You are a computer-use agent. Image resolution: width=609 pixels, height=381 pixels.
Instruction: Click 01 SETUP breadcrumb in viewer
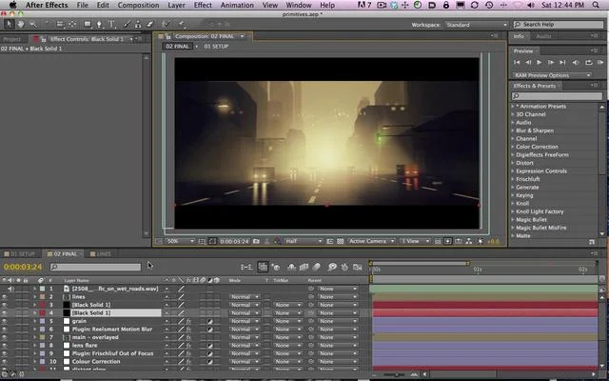point(216,47)
